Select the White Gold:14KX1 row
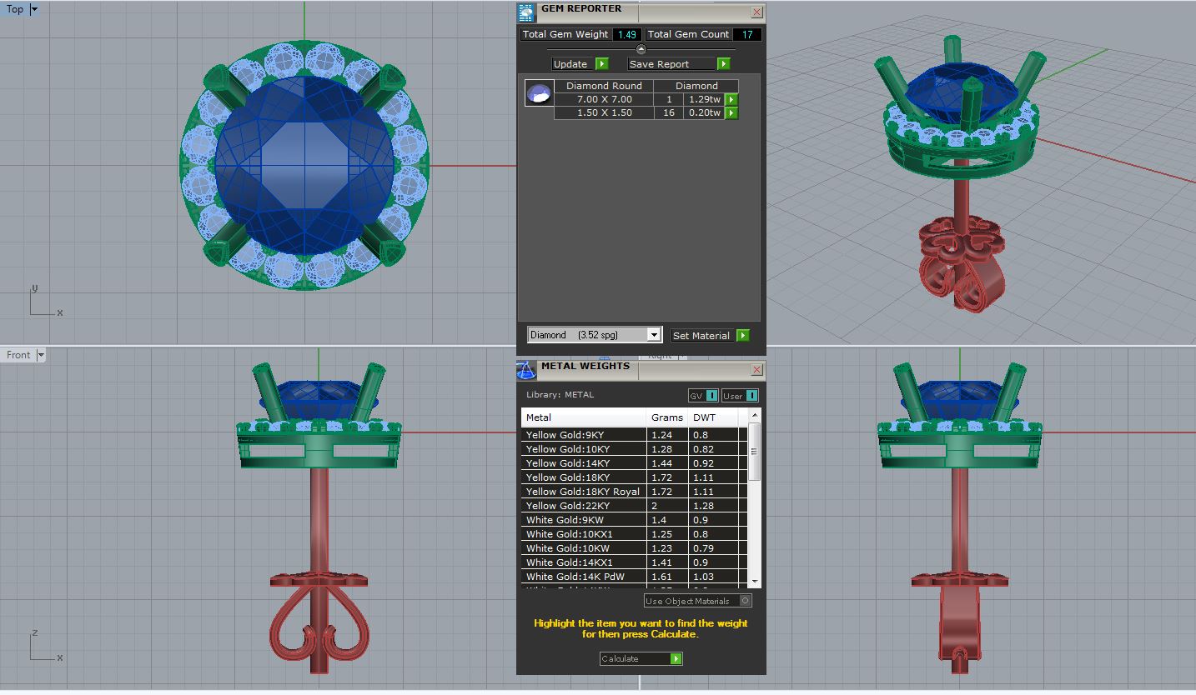The width and height of the screenshot is (1196, 695). 634,562
